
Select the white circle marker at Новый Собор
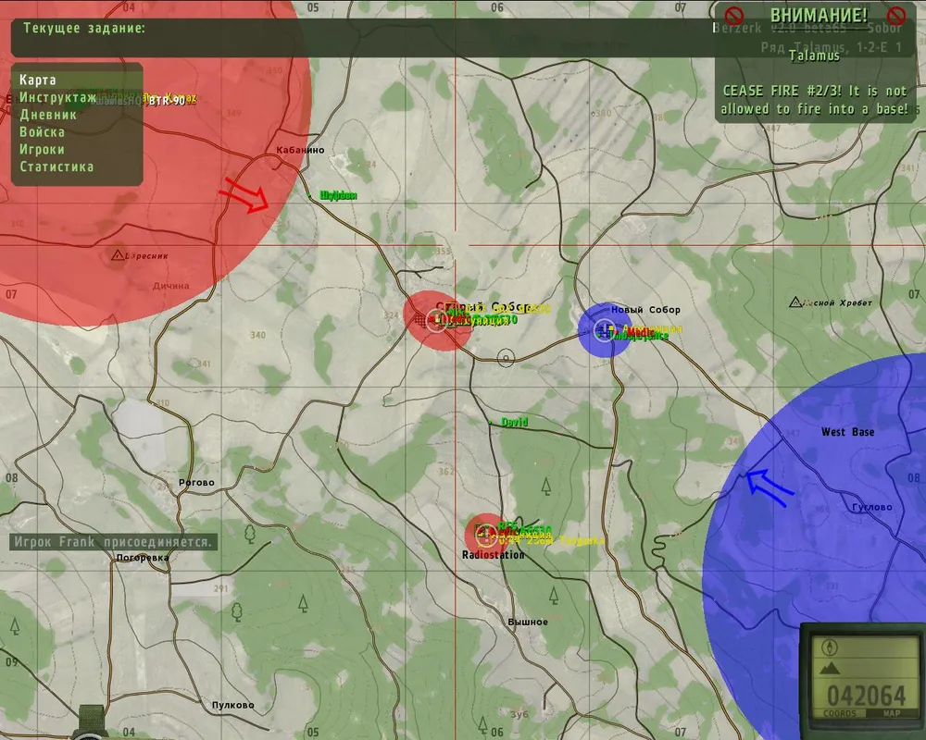pyautogui.click(x=604, y=329)
